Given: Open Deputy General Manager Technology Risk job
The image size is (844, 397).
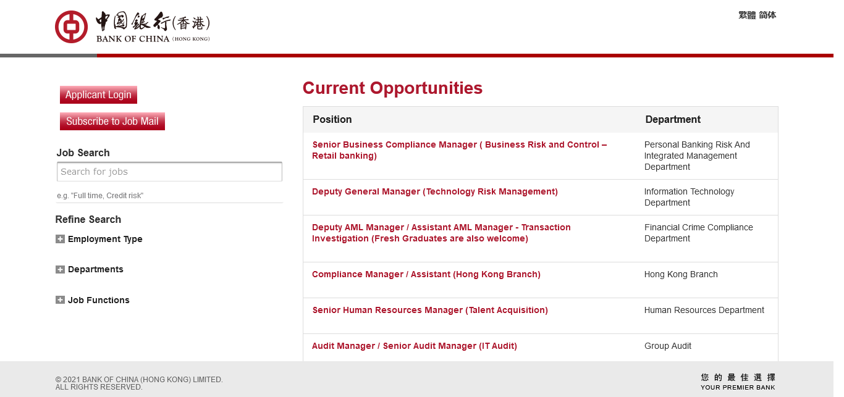Looking at the screenshot, I should 434,192.
